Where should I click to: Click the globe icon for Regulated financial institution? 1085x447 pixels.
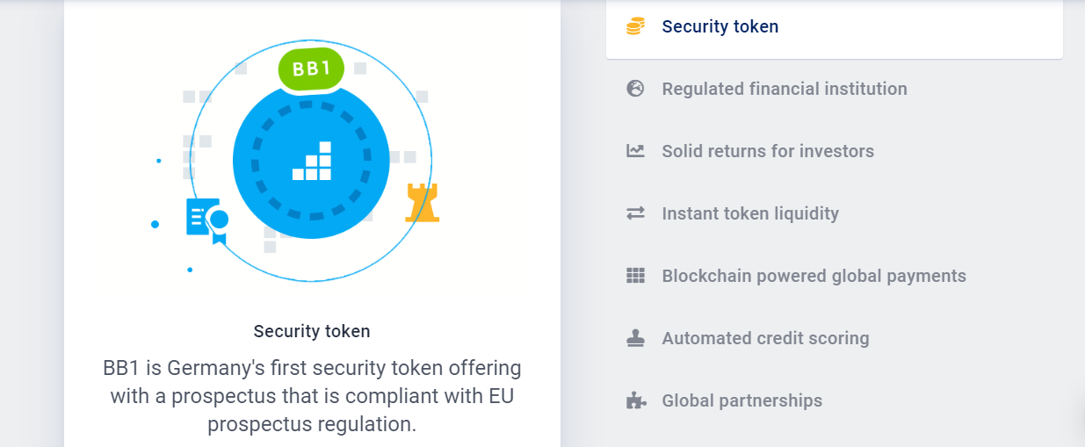tap(635, 89)
